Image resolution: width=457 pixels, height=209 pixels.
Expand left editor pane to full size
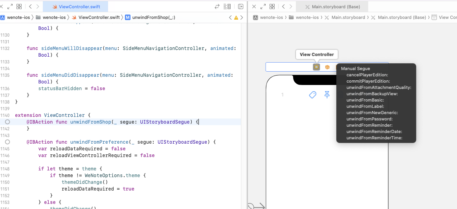[x=9, y=6]
